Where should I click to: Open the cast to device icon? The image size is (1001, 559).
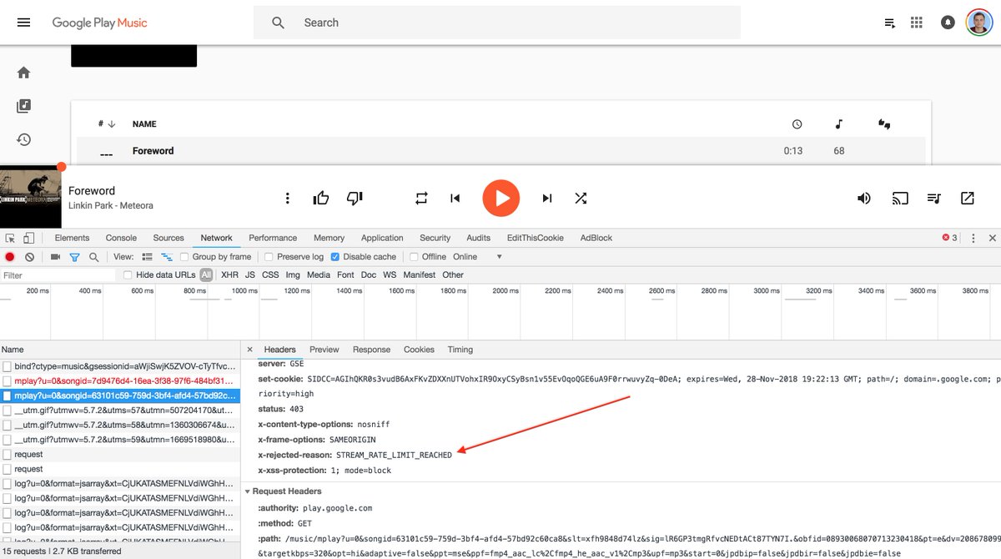tap(900, 198)
